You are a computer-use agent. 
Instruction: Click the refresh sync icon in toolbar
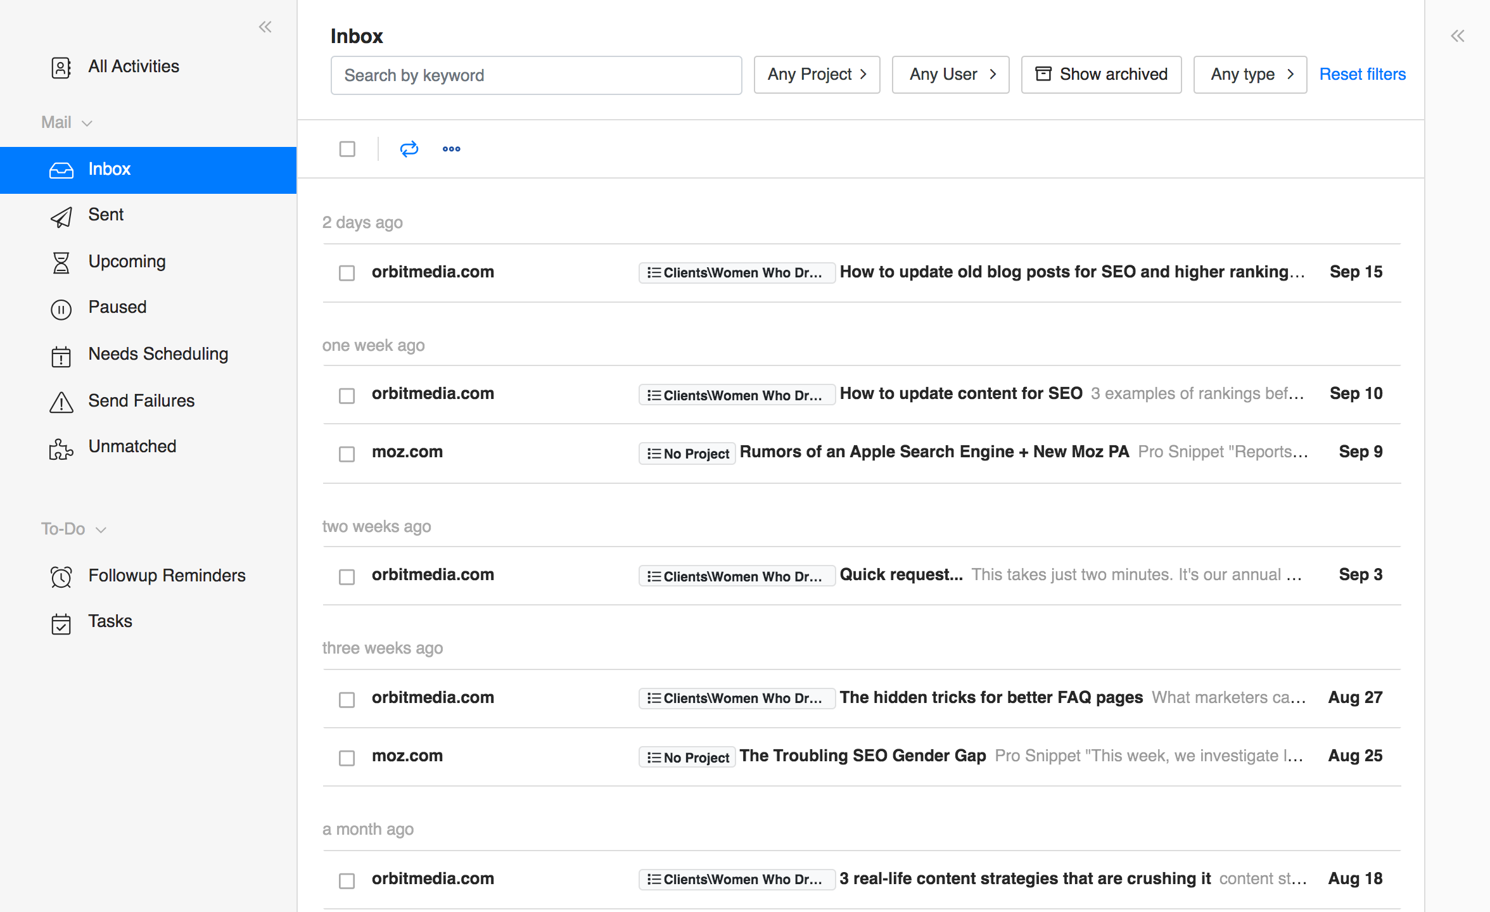(409, 149)
